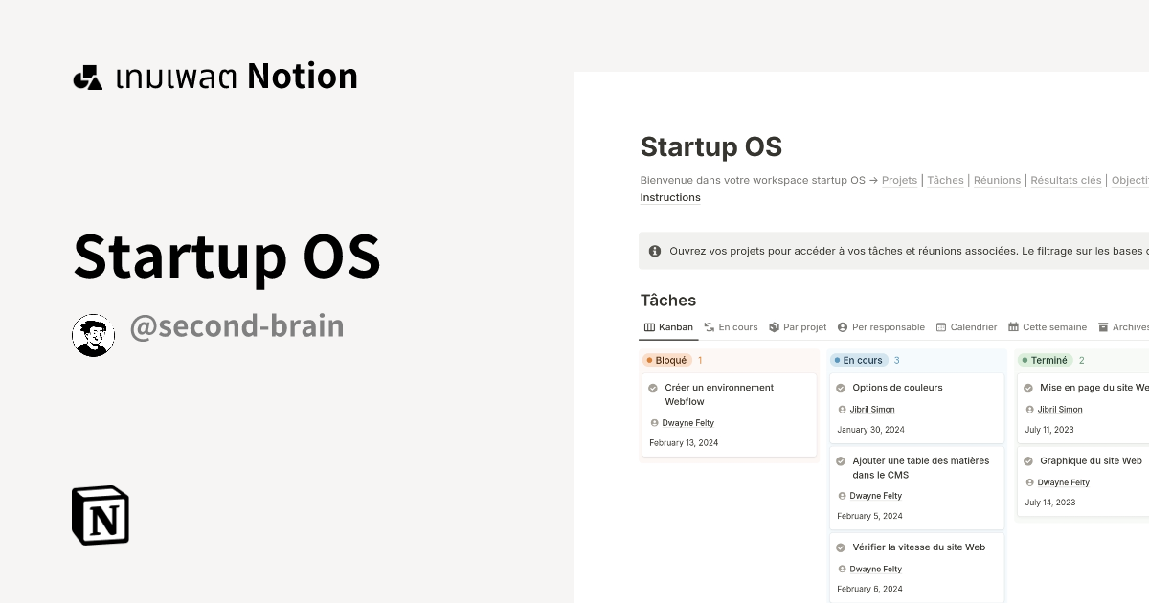Open the Bloqué status pill
Viewport: 1149px width, 603px height.
(668, 360)
